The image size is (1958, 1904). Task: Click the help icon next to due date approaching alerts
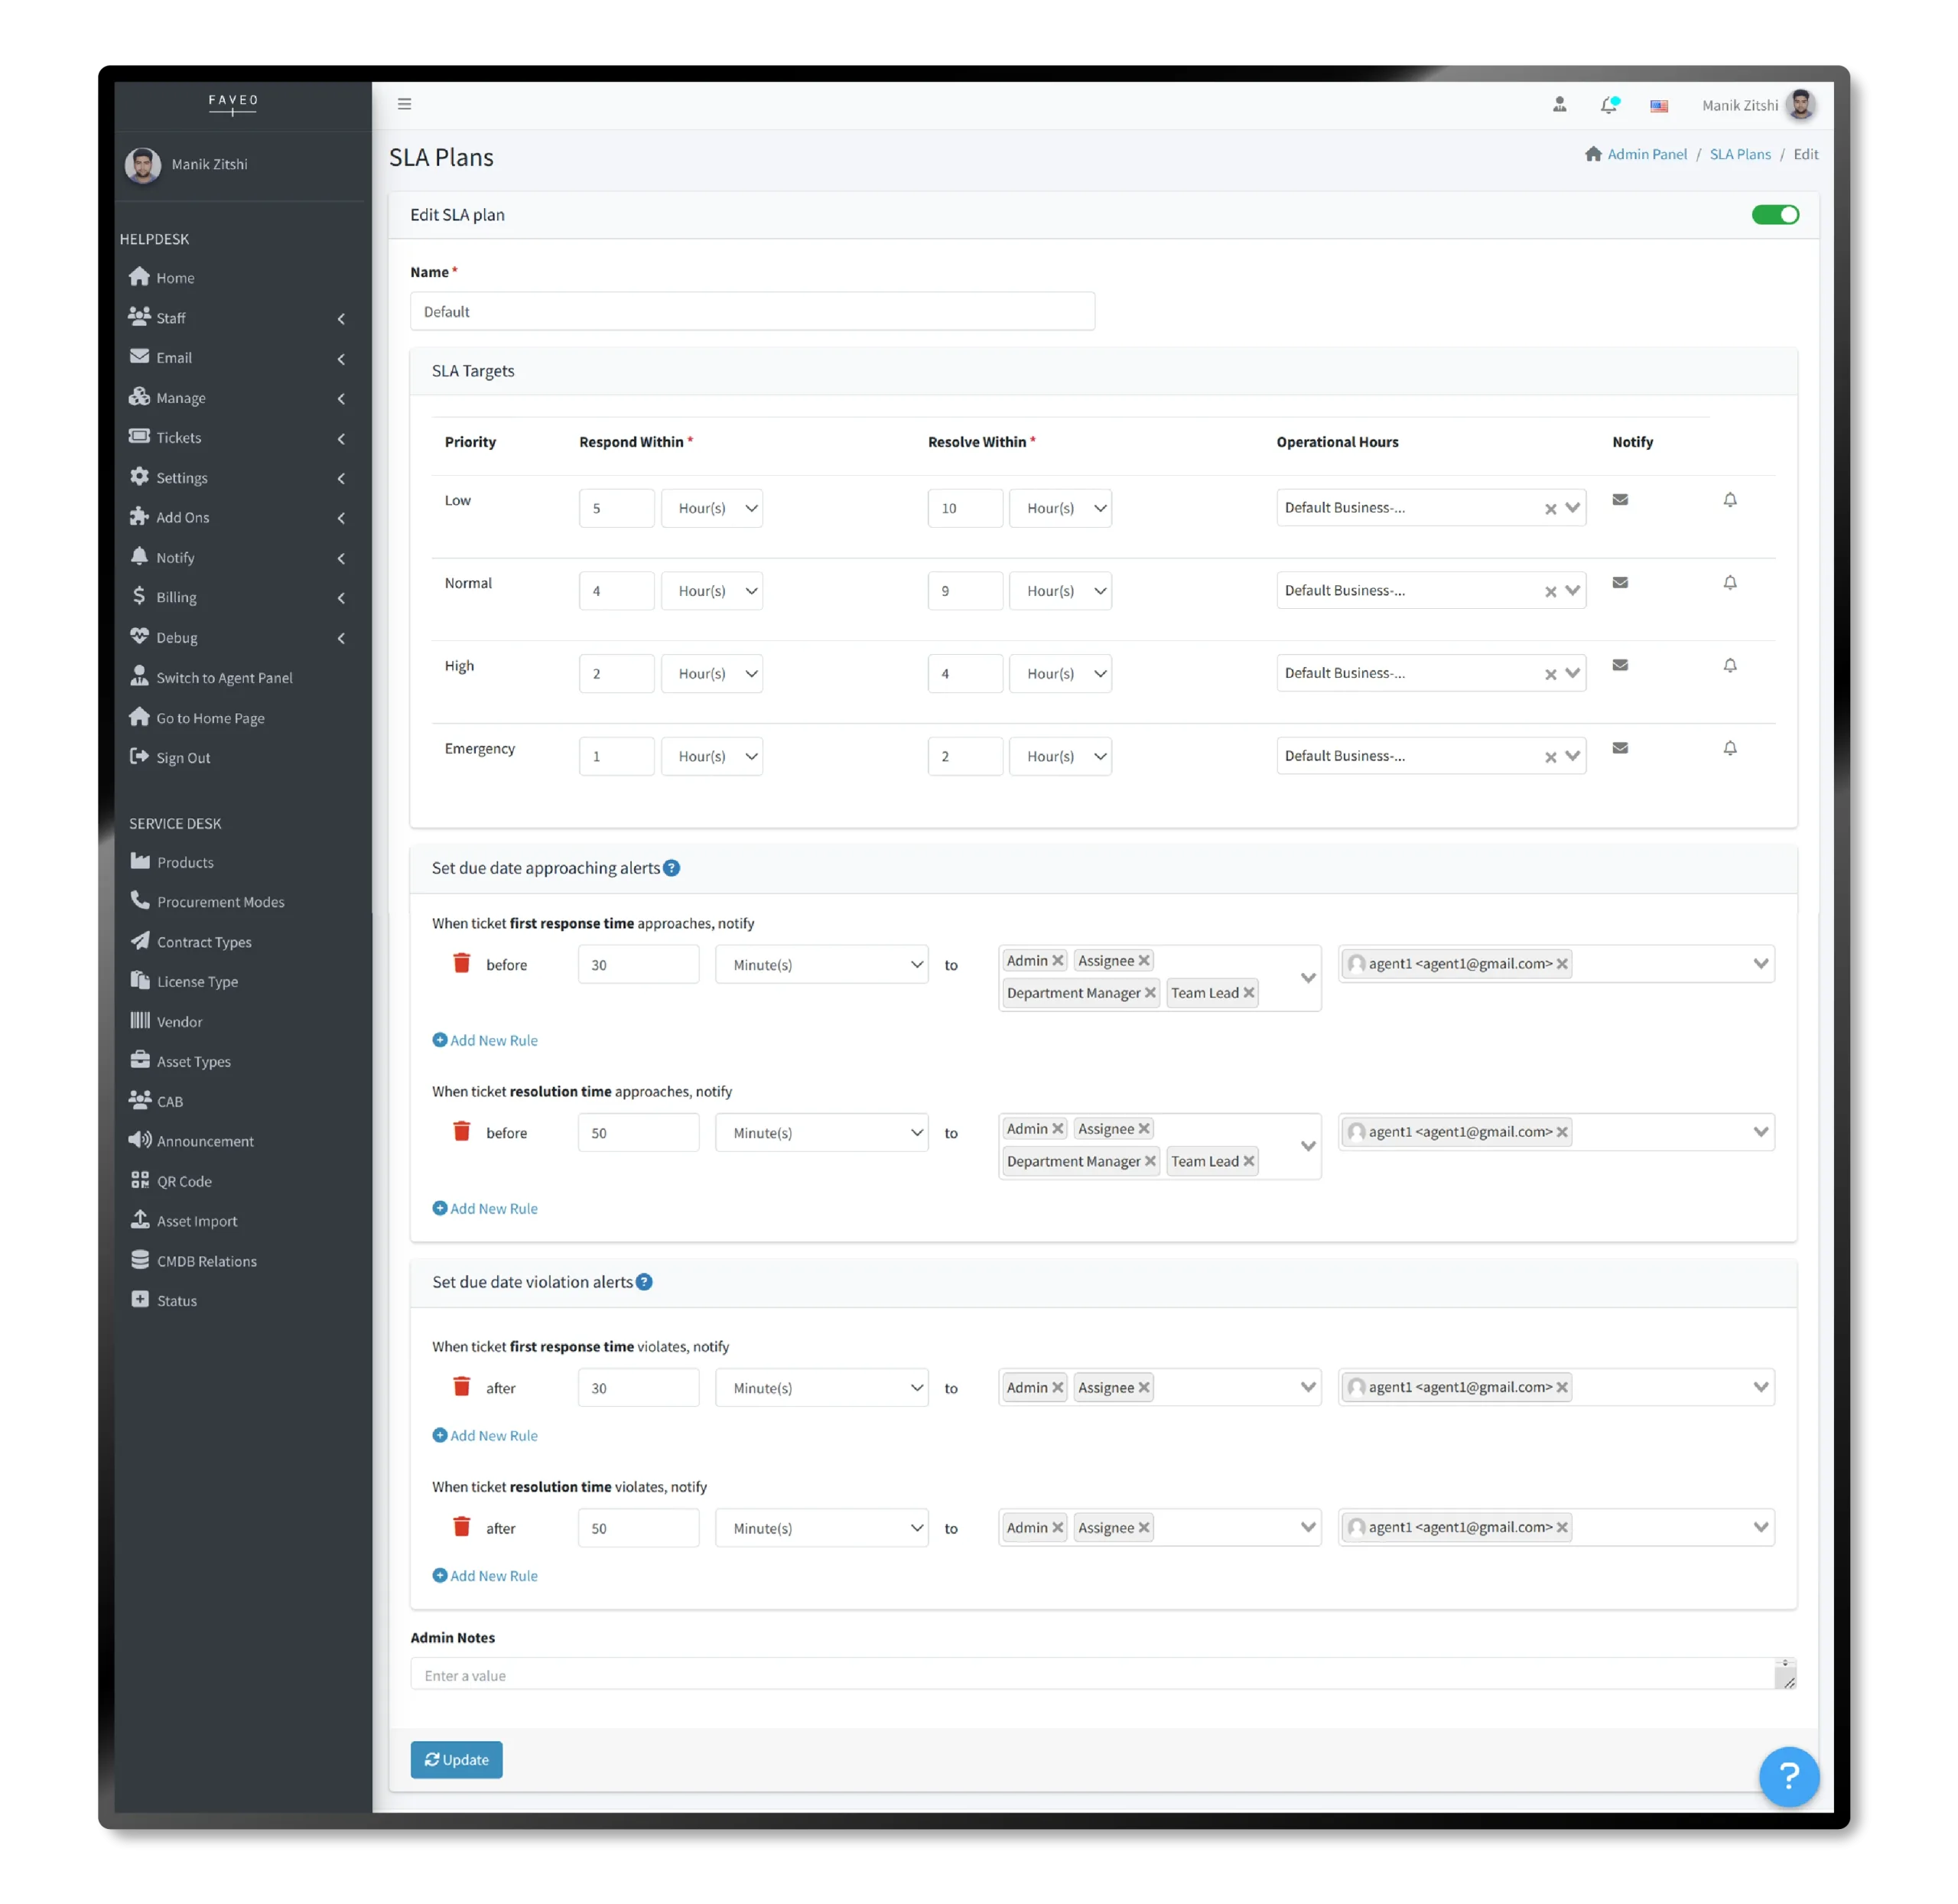click(671, 868)
